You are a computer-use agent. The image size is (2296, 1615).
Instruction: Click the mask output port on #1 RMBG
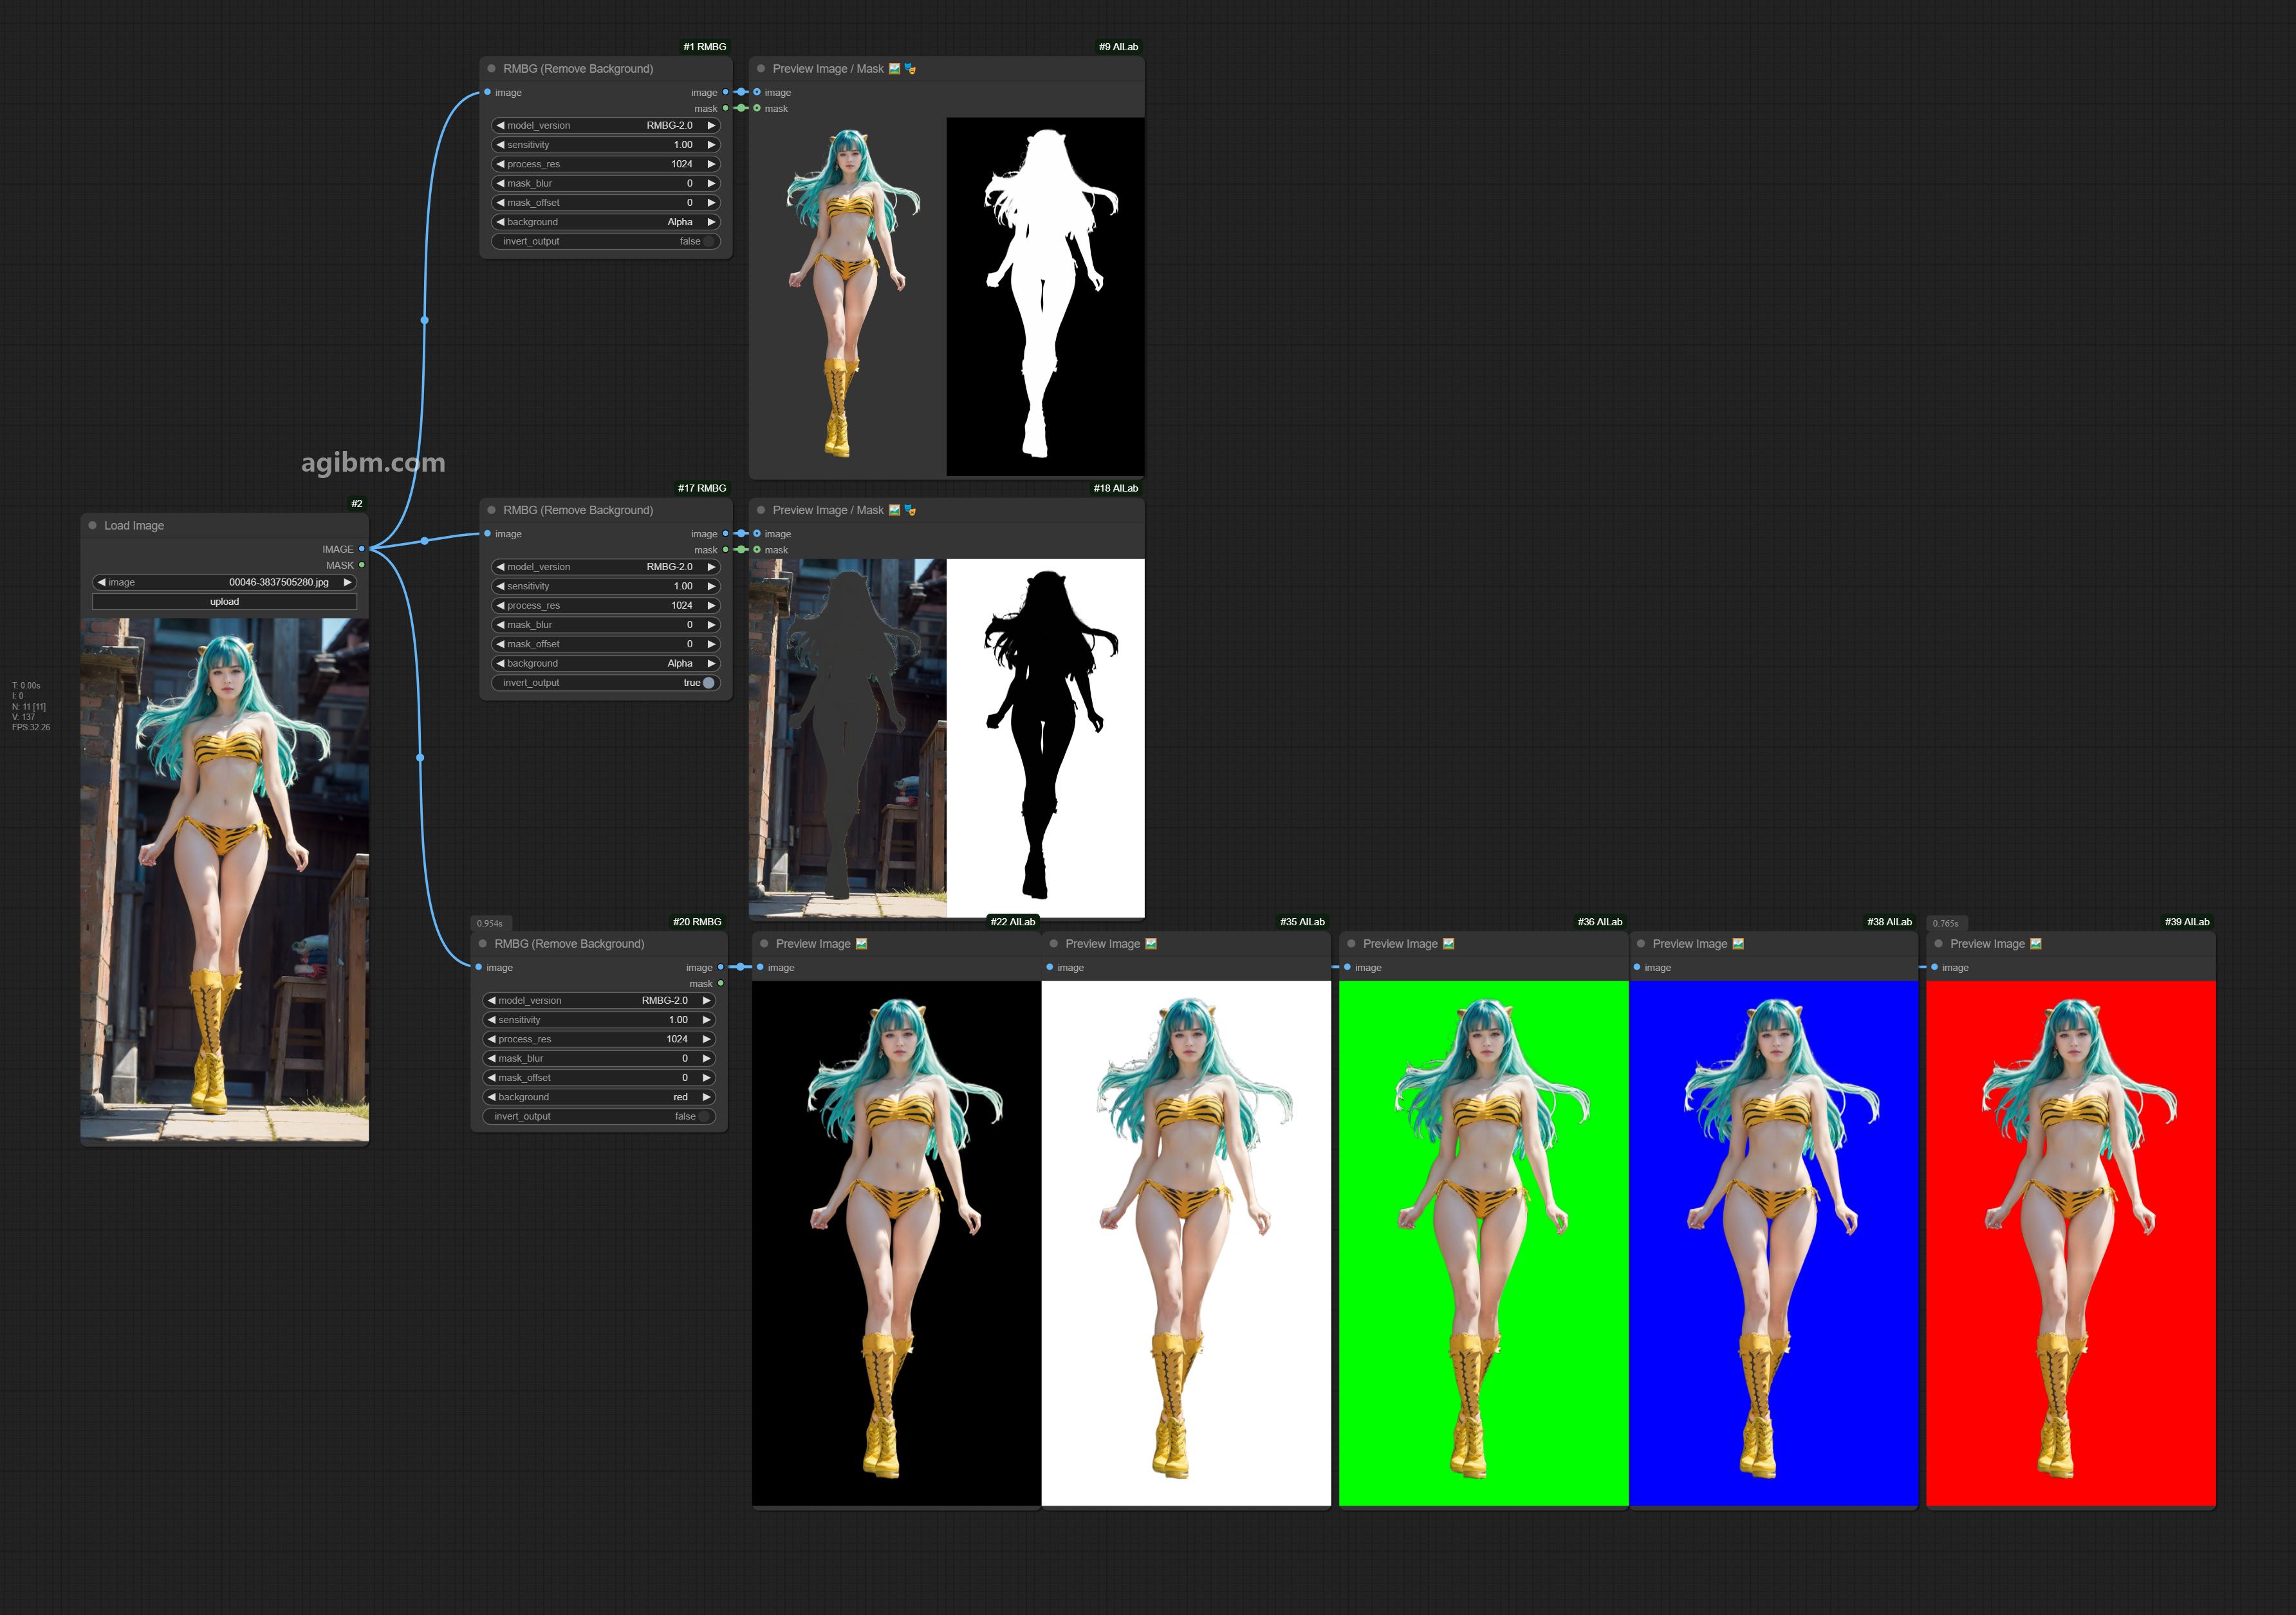coord(725,108)
